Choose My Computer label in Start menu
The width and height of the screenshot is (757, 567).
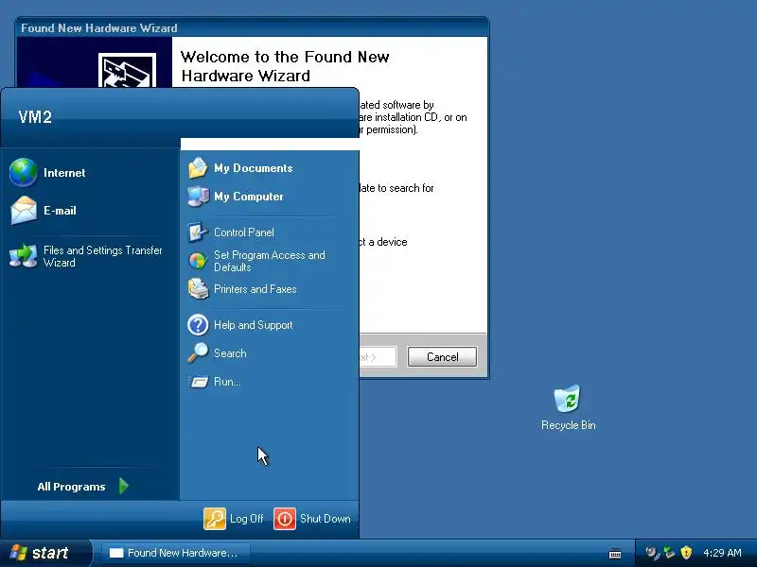tap(249, 197)
